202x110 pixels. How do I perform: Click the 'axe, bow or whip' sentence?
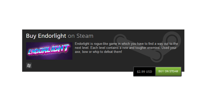pos(98,52)
